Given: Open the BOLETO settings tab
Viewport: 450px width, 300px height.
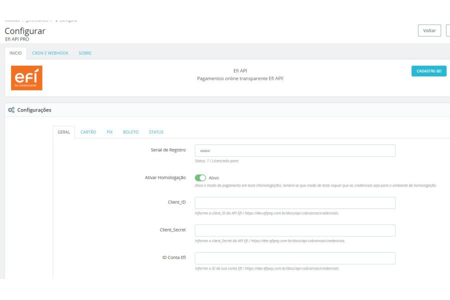Looking at the screenshot, I should pos(130,132).
